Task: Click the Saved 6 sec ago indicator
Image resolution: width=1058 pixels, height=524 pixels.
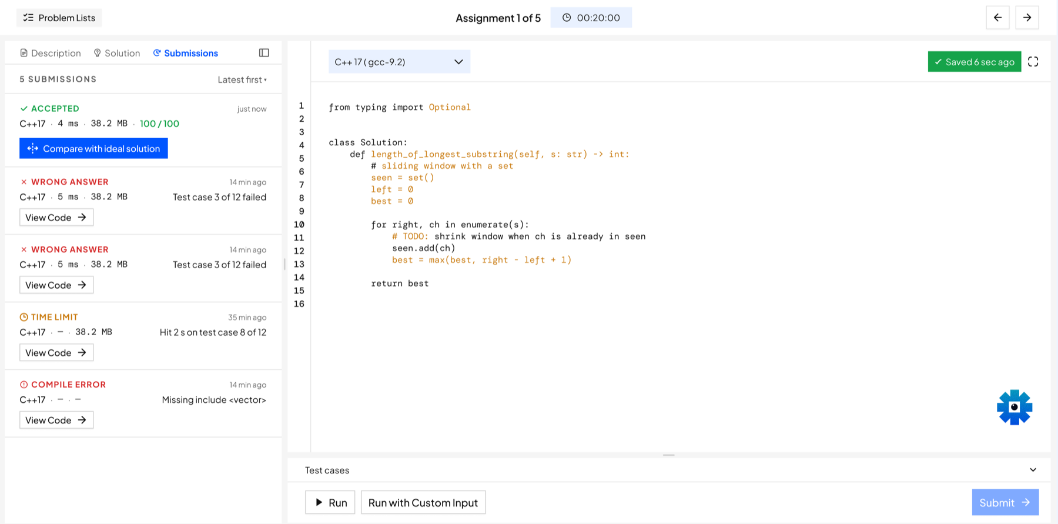Action: pyautogui.click(x=974, y=62)
